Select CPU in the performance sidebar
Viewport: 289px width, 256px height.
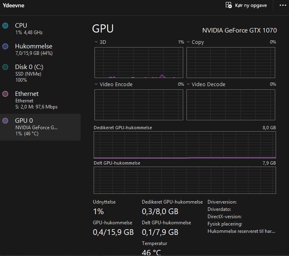point(40,29)
